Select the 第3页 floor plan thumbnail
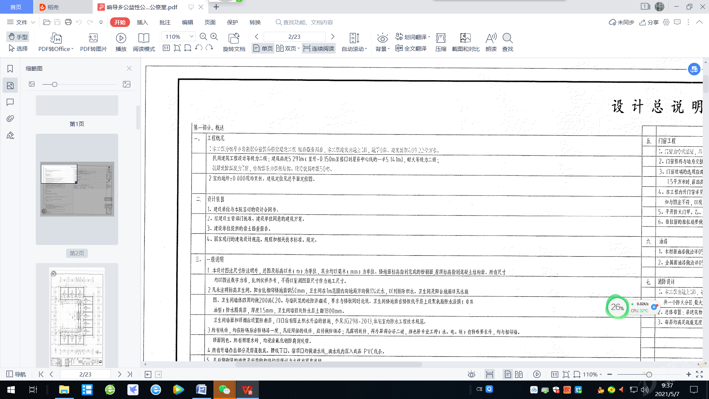 pyautogui.click(x=77, y=317)
